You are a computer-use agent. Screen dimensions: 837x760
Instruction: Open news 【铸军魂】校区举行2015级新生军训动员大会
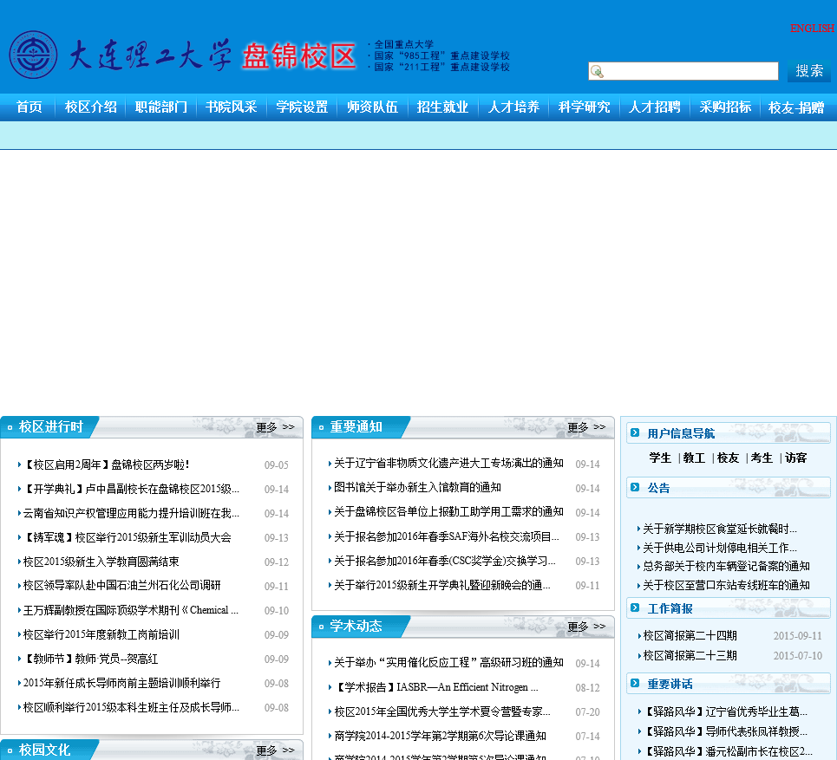(x=127, y=537)
